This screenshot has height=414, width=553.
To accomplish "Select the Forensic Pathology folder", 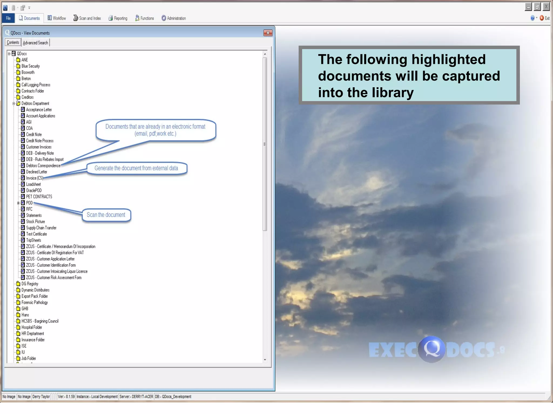I will (x=35, y=302).
